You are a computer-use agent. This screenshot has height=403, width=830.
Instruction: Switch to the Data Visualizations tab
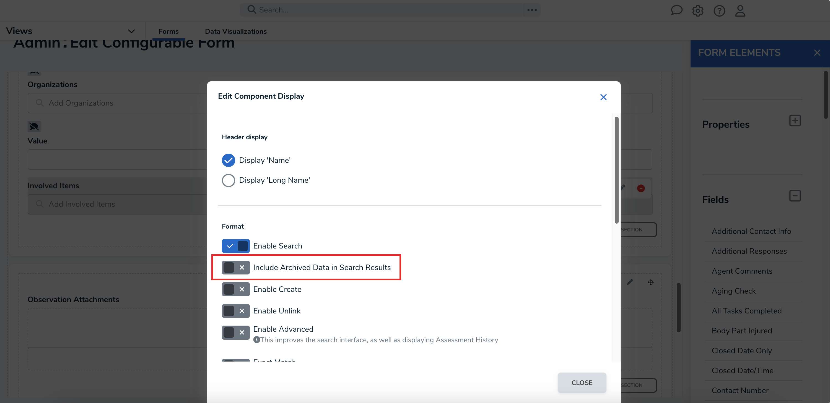click(236, 31)
